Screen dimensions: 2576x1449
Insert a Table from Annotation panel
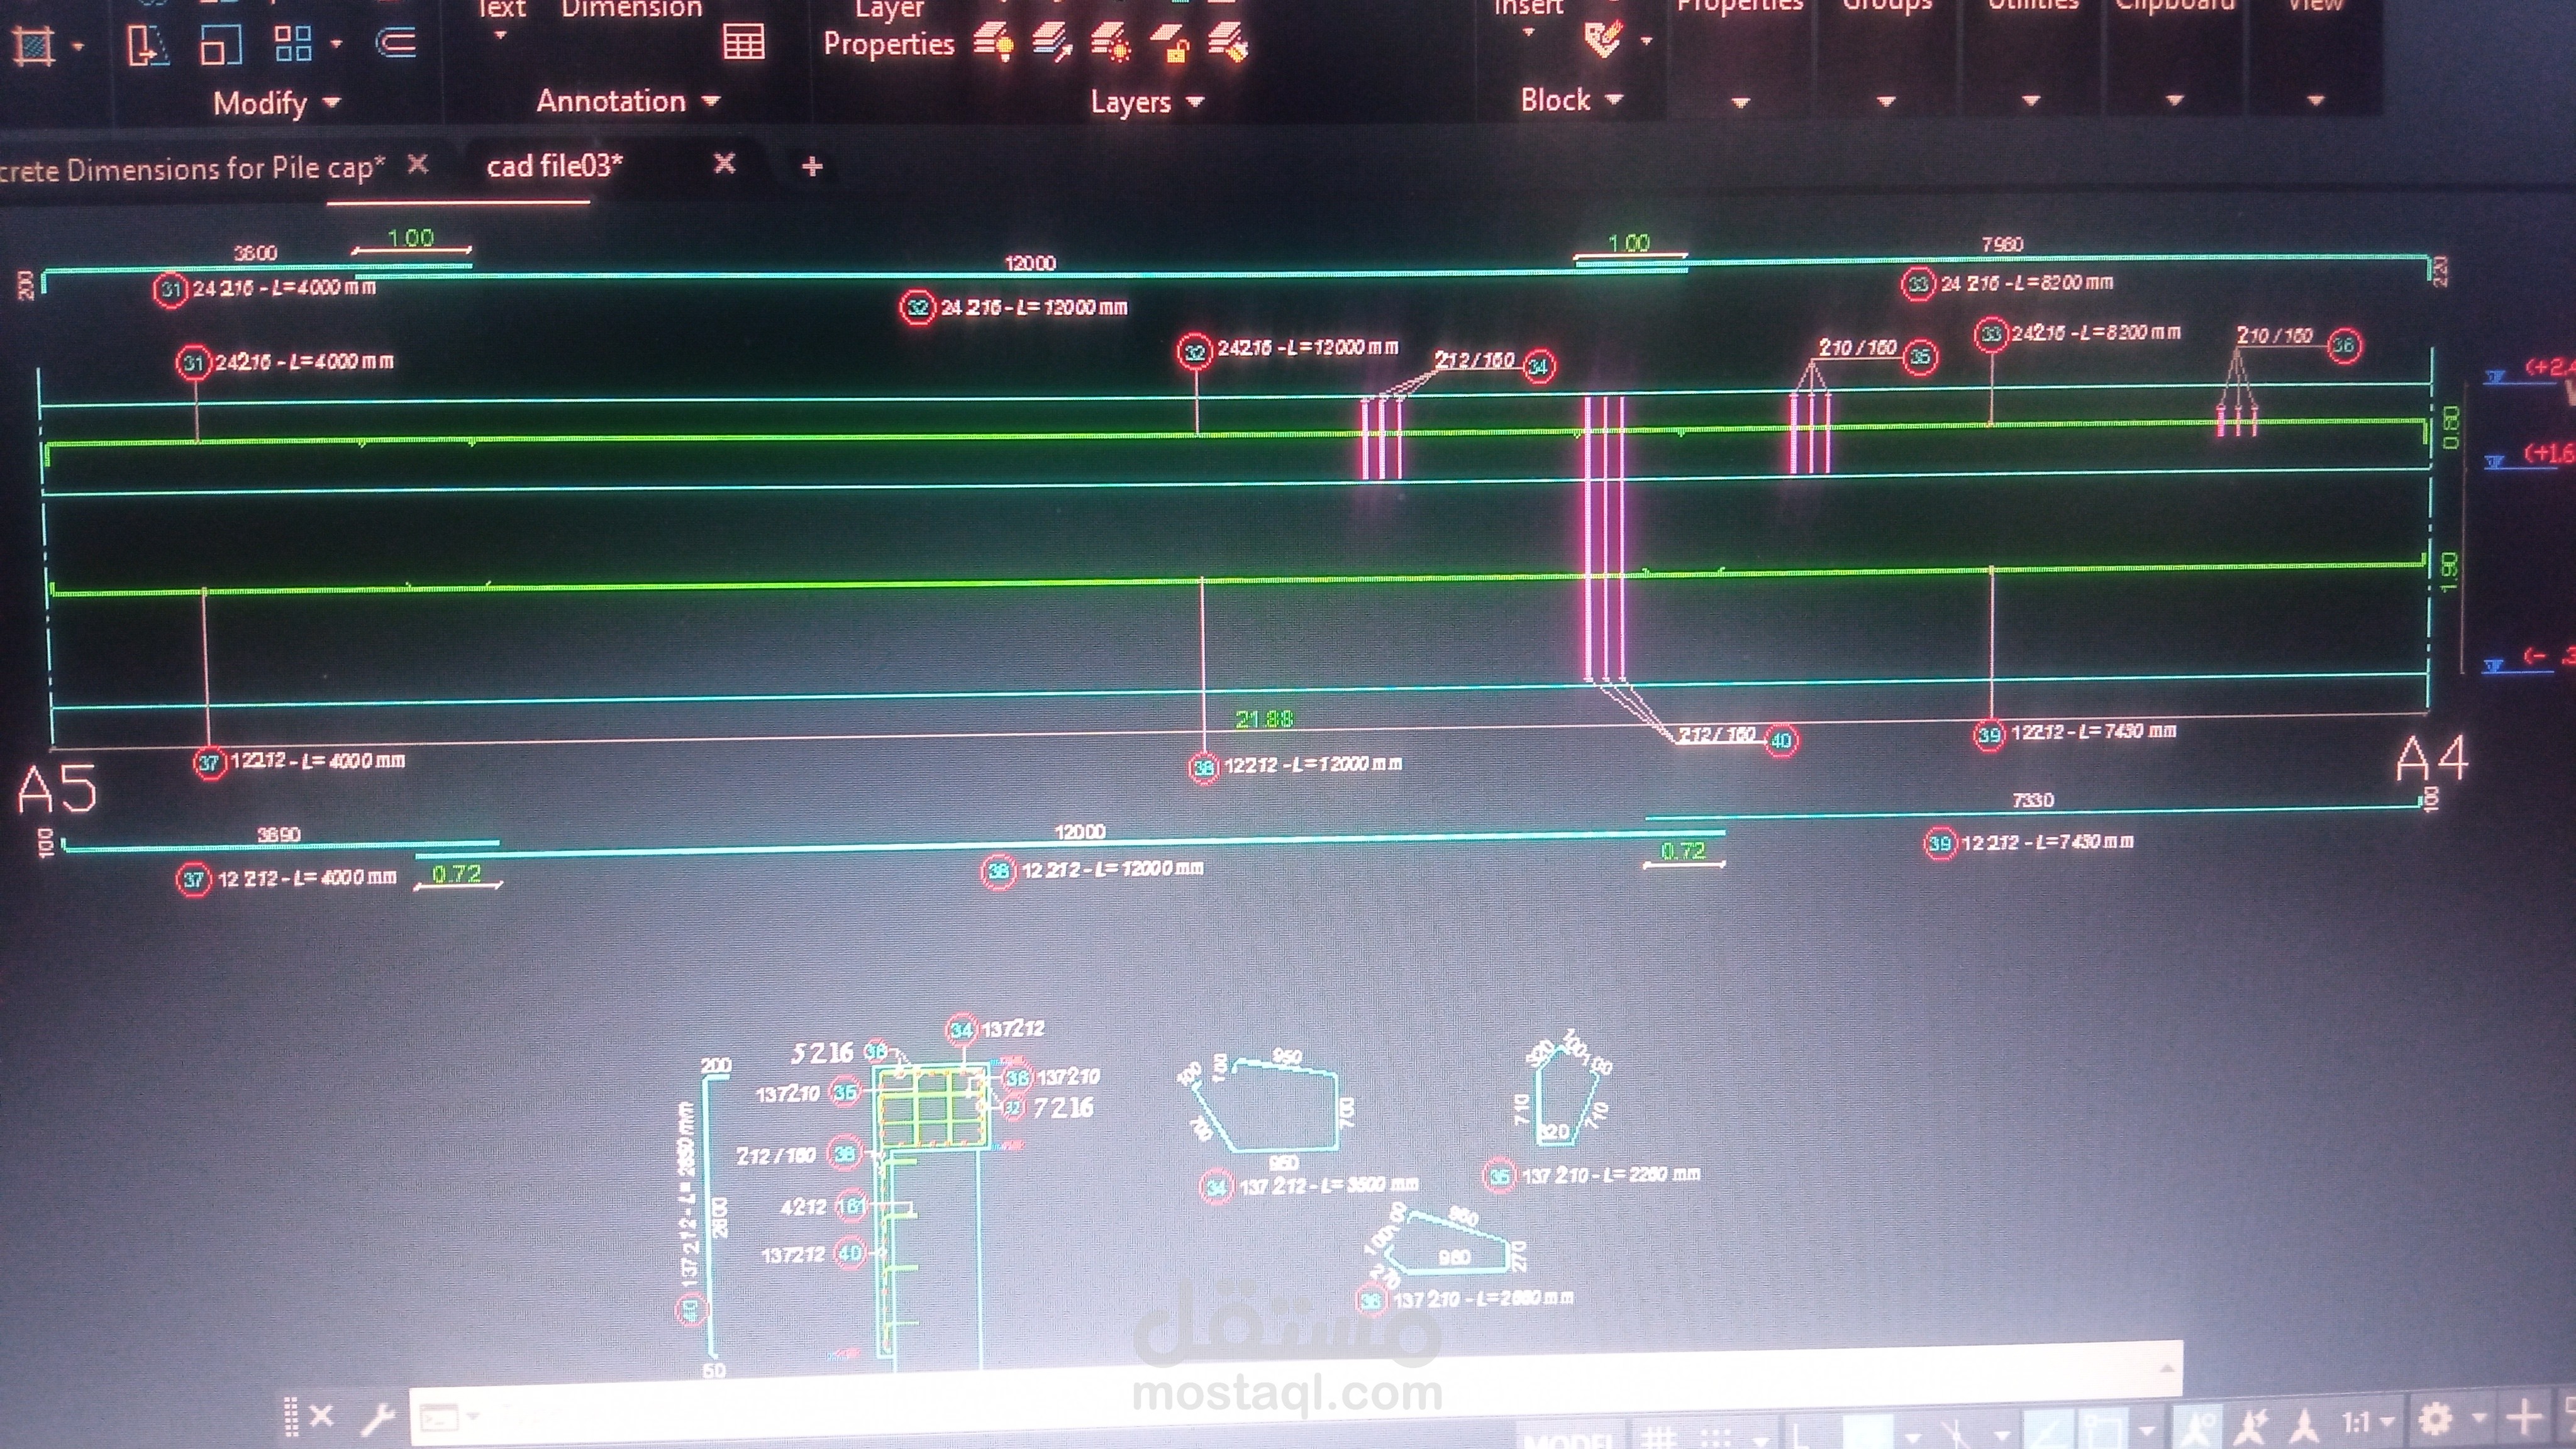[x=743, y=42]
